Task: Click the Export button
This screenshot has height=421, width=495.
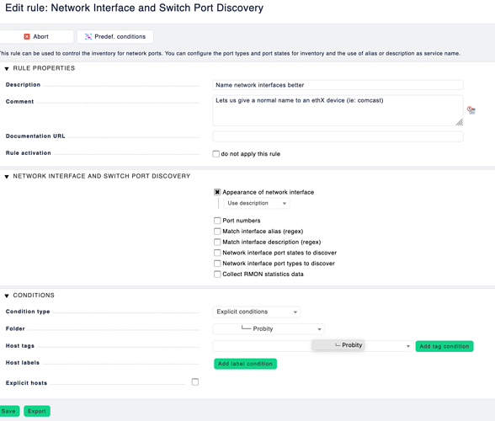Action: 37,411
